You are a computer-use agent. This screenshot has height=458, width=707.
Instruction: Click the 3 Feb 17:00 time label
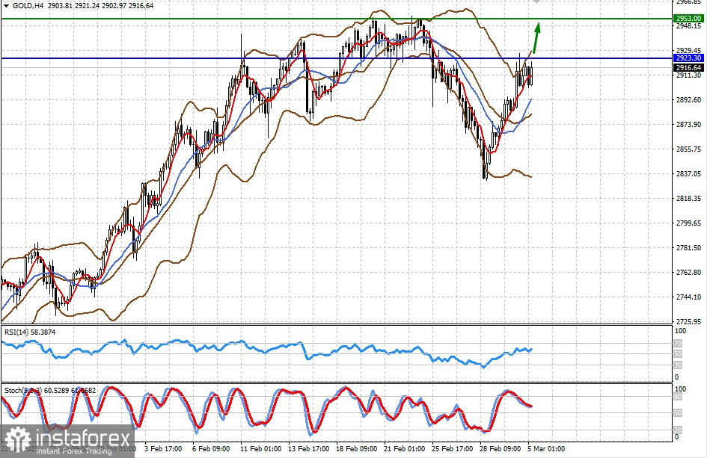coord(162,449)
